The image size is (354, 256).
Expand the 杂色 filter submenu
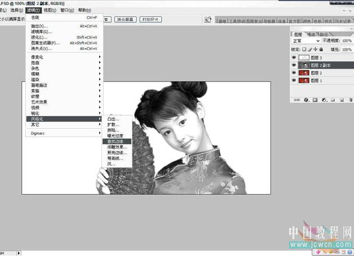tap(64, 68)
